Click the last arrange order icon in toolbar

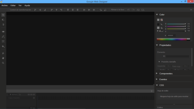(143, 10)
